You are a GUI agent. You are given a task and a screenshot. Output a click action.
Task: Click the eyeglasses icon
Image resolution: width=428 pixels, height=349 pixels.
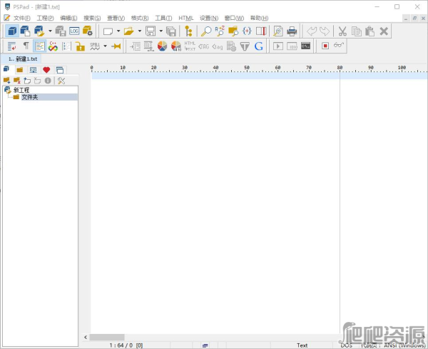point(339,45)
